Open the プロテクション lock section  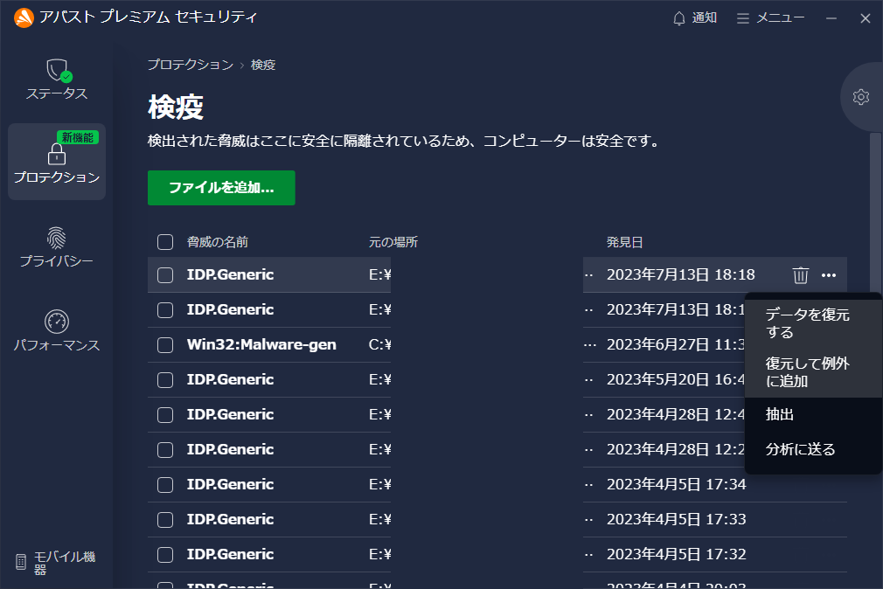pos(57,162)
